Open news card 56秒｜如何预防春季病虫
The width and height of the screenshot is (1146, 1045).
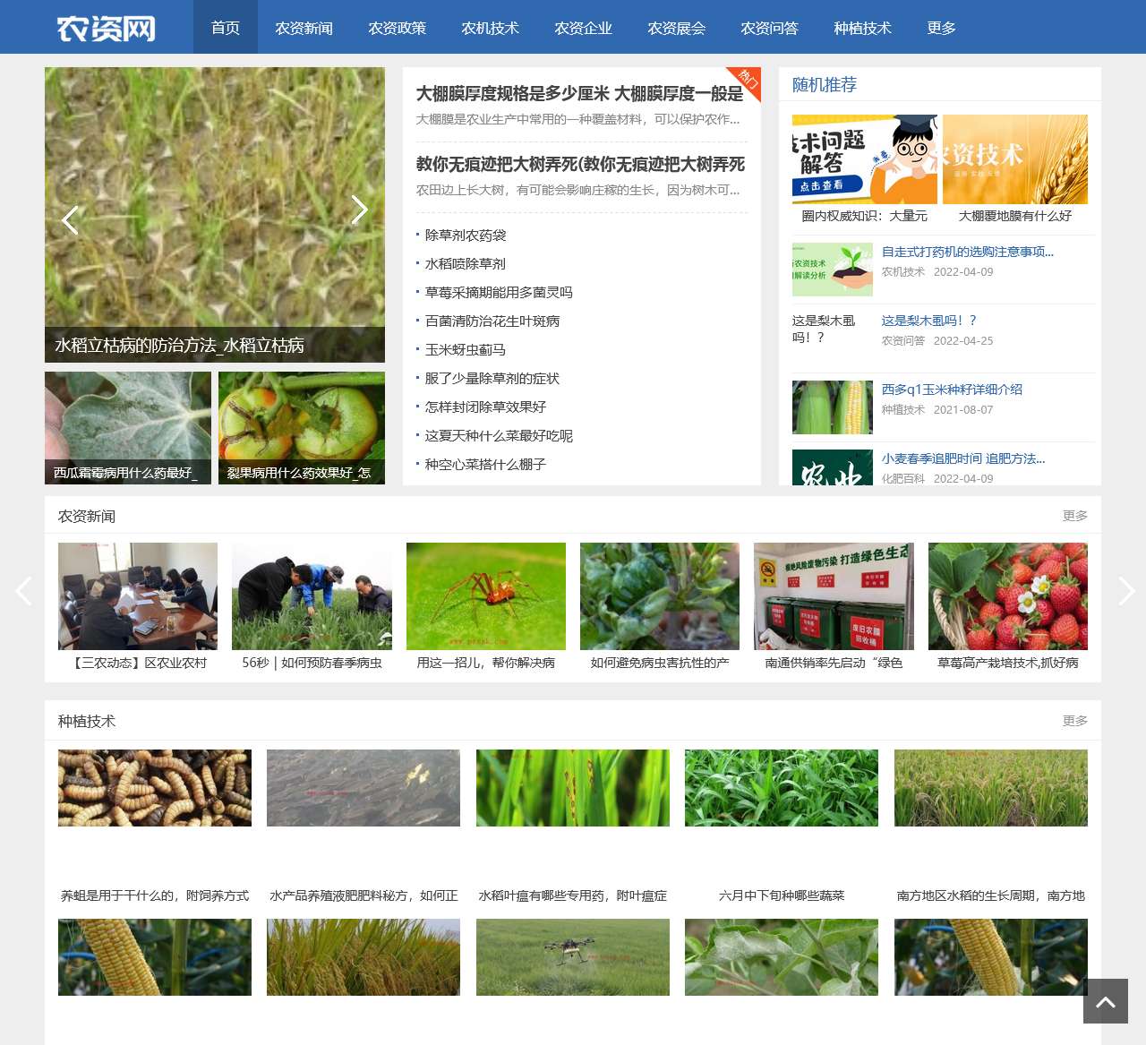point(312,607)
